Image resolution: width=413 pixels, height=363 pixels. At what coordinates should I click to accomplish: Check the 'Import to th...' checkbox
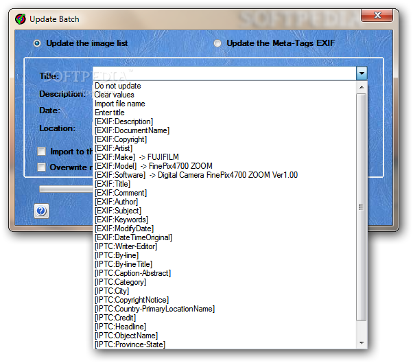tap(42, 152)
